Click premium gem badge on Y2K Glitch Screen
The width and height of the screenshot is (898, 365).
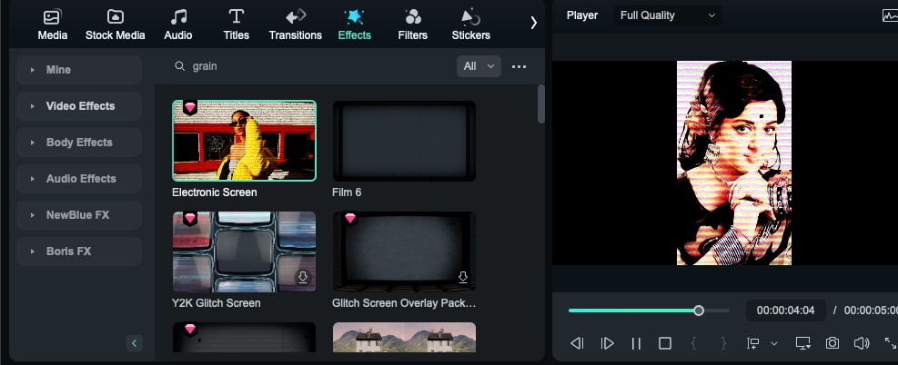190,218
